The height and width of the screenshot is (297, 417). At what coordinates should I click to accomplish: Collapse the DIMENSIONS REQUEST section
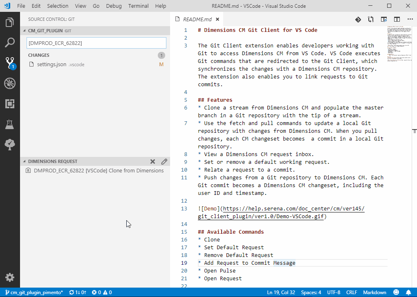[25, 161]
